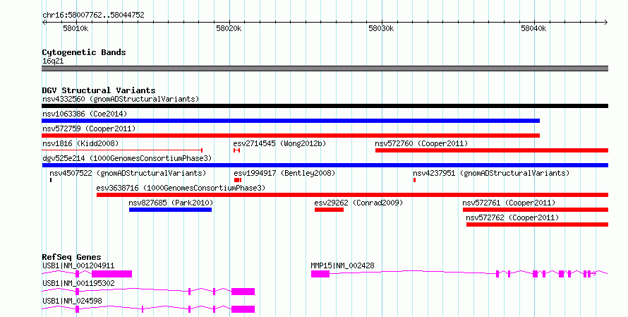Click the 58030k ruler tick label

(381, 28)
